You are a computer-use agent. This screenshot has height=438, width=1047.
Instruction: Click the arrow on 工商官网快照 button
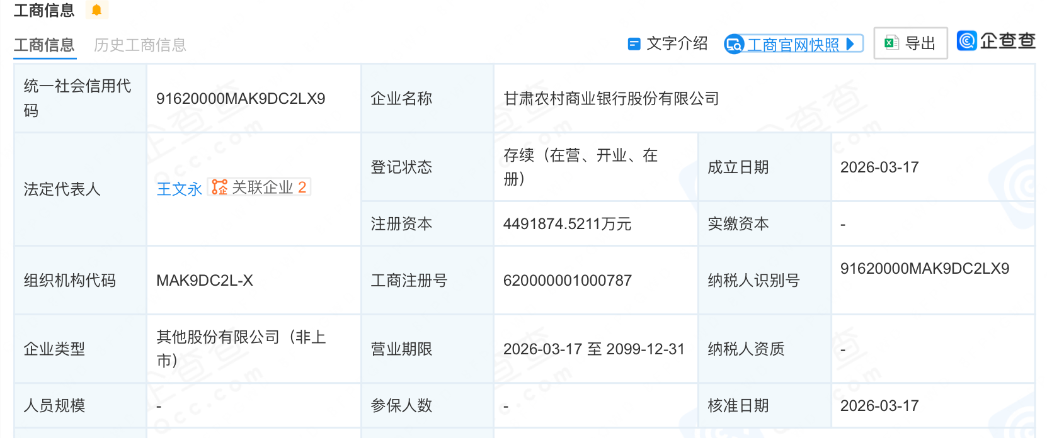click(x=850, y=44)
